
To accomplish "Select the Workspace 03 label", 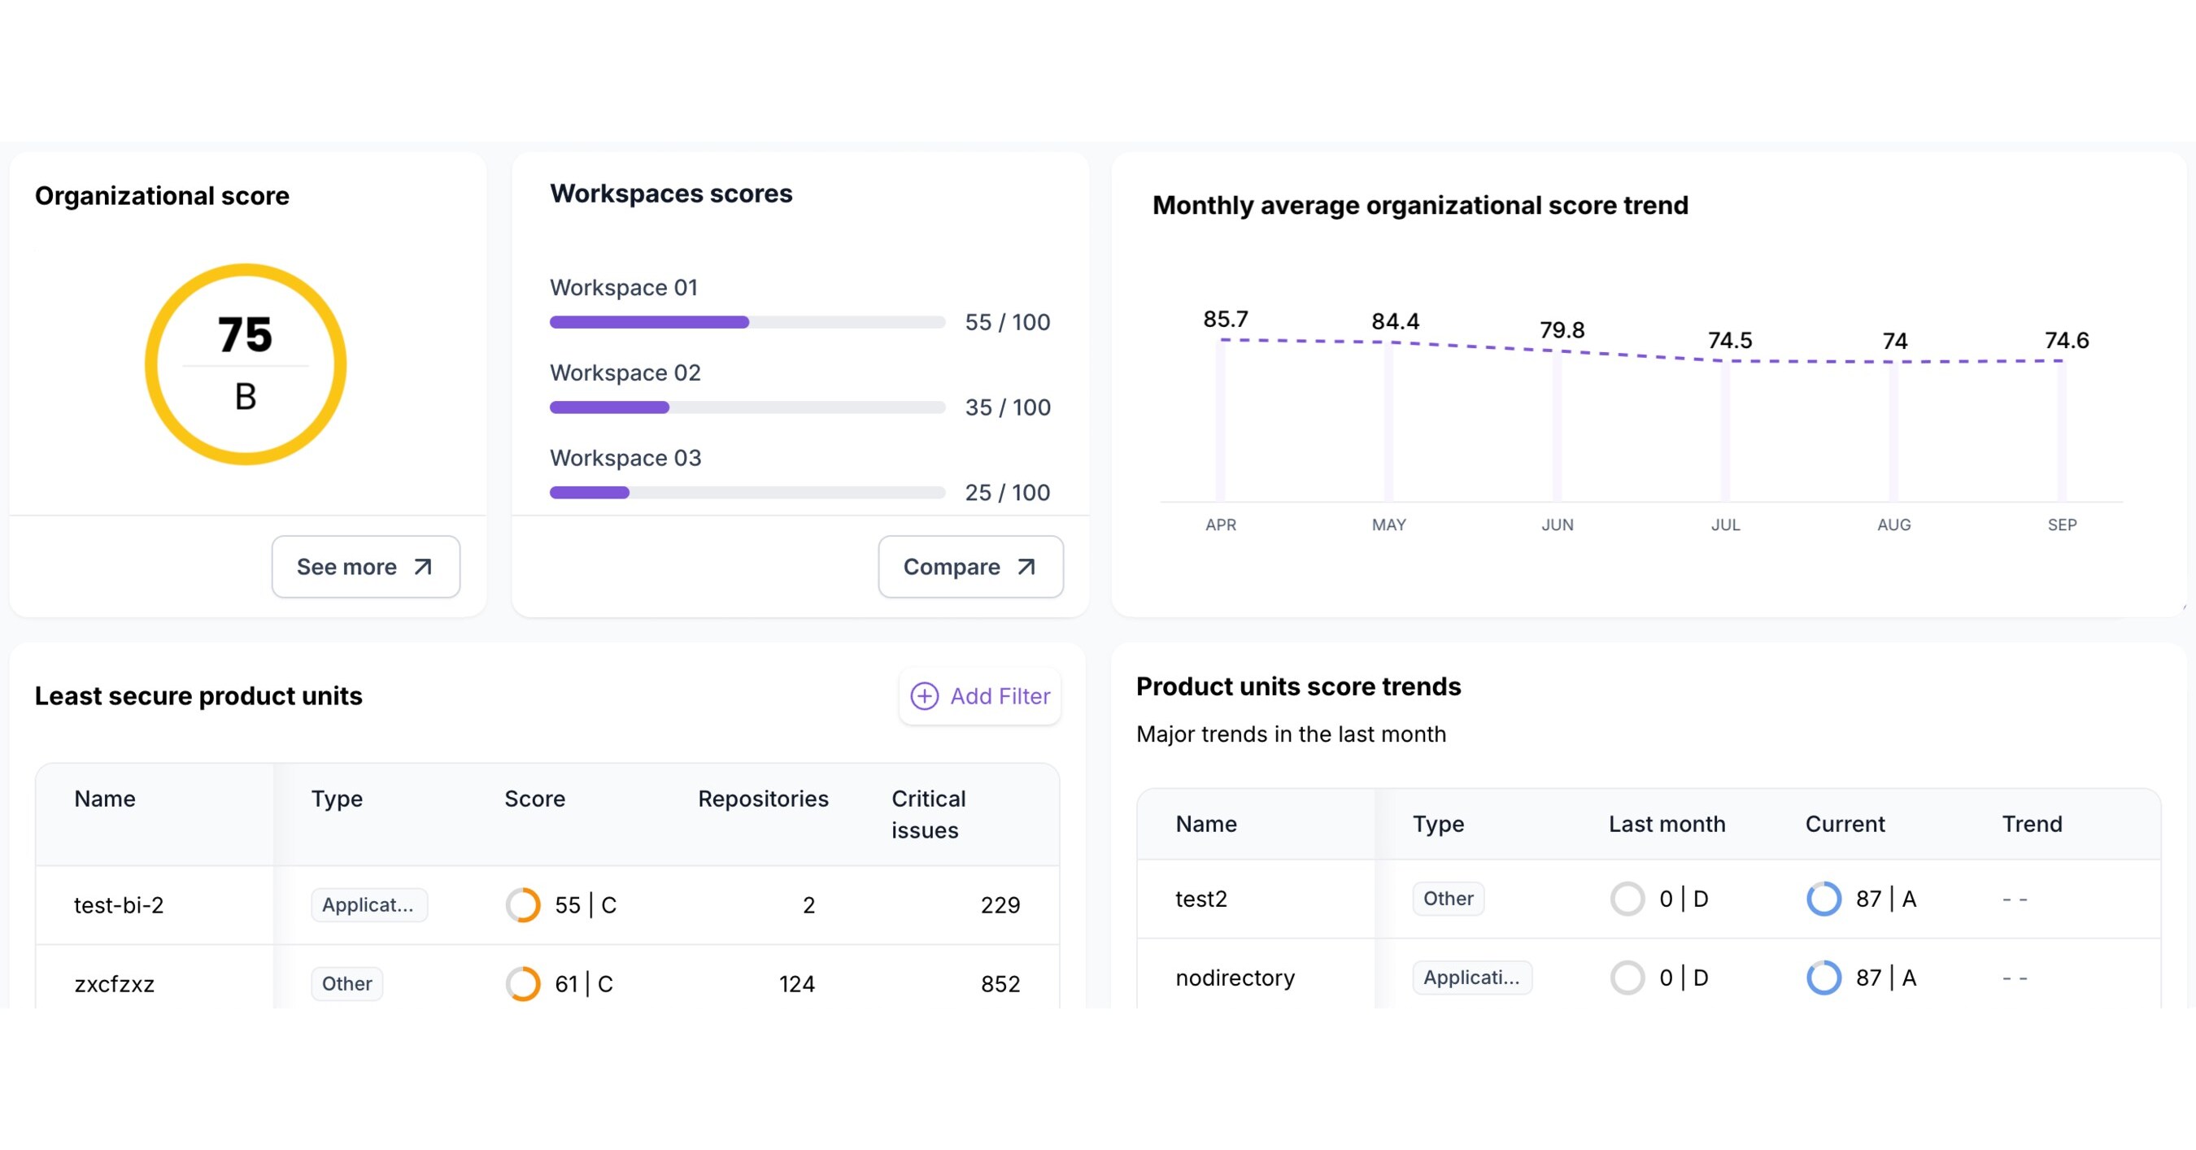I will [x=625, y=459].
